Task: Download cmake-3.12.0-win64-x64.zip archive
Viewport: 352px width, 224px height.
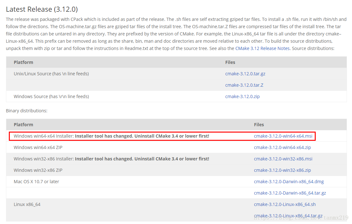Action: coord(283,147)
